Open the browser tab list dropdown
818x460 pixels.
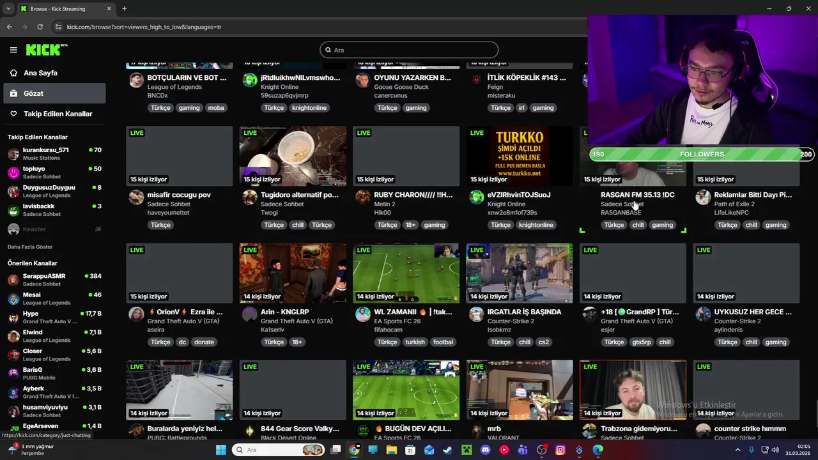click(8, 9)
